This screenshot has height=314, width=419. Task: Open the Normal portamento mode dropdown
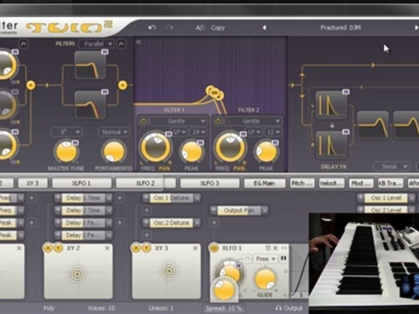click(114, 132)
